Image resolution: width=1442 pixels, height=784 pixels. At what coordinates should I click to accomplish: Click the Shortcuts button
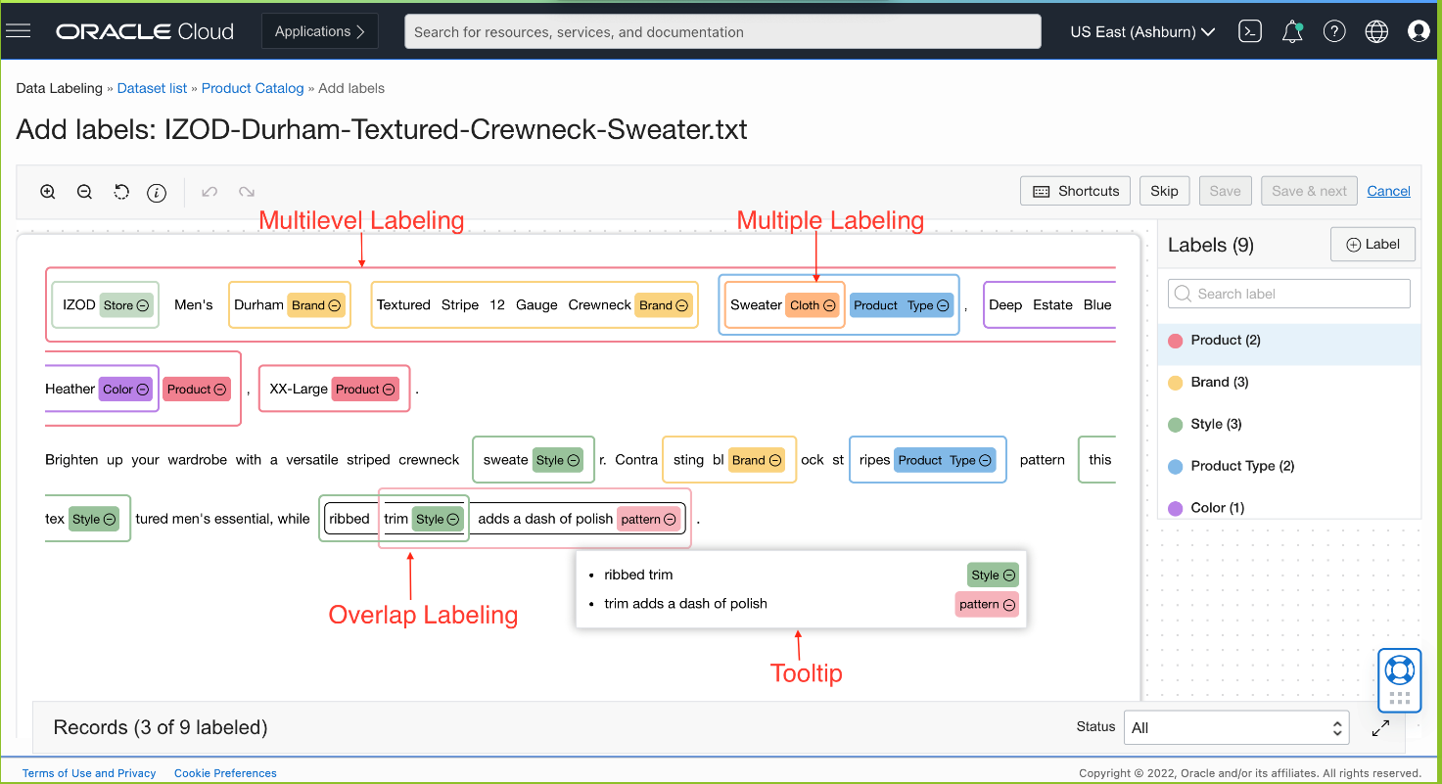[x=1075, y=191]
